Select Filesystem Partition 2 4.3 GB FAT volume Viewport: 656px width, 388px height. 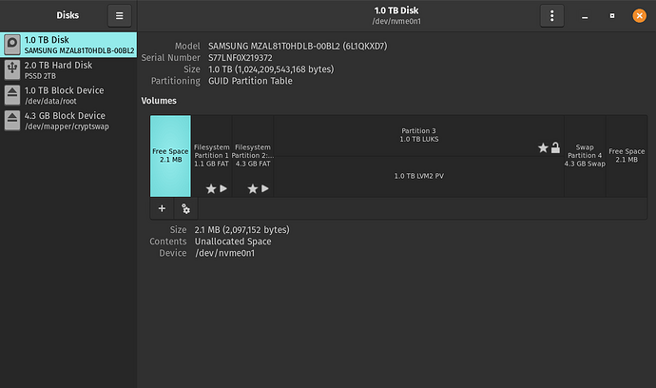[253, 156]
